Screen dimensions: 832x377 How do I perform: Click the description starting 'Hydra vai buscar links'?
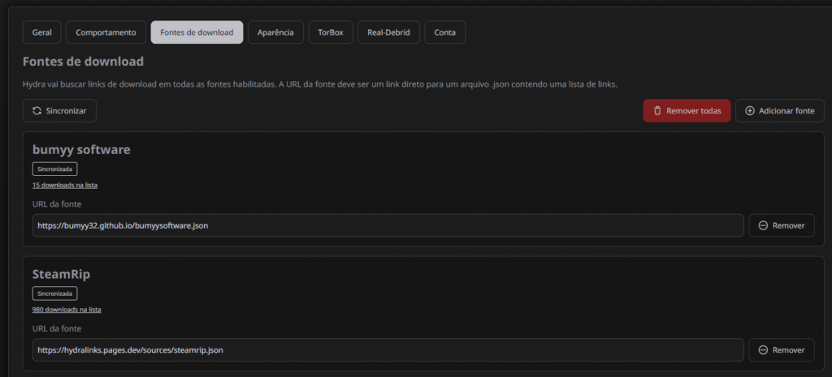pos(320,84)
